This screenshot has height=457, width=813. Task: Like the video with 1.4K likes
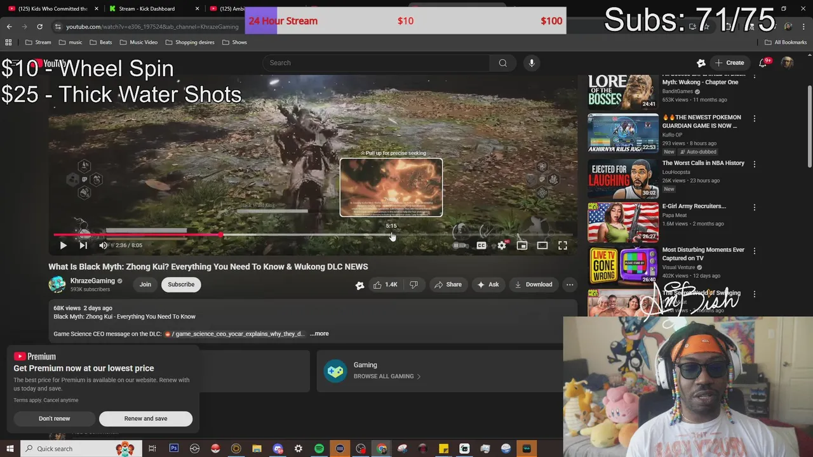tap(385, 284)
